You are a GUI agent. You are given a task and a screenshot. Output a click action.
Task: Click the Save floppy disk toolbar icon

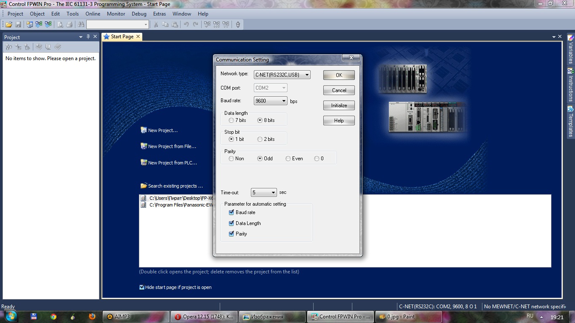pos(18,25)
